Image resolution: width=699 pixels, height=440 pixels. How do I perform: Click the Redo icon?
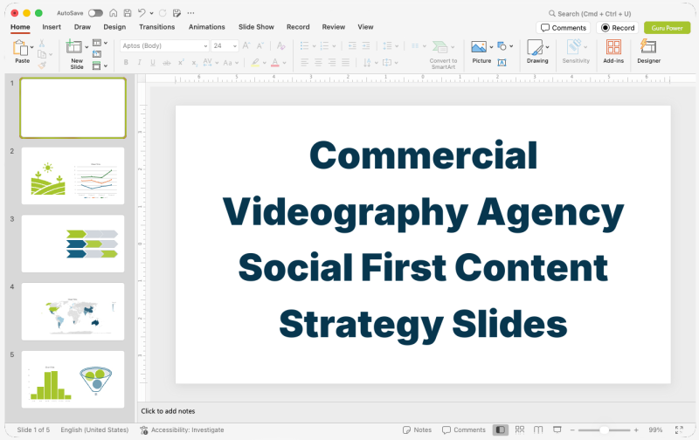[x=163, y=13]
